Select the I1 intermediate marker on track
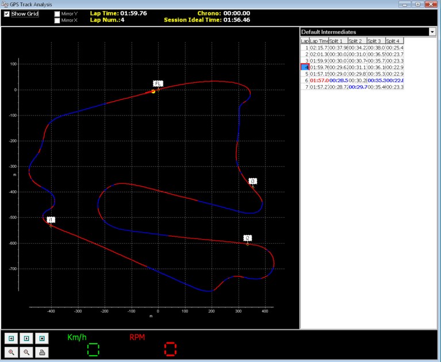Image resolution: width=441 pixels, height=362 pixels. [x=51, y=220]
